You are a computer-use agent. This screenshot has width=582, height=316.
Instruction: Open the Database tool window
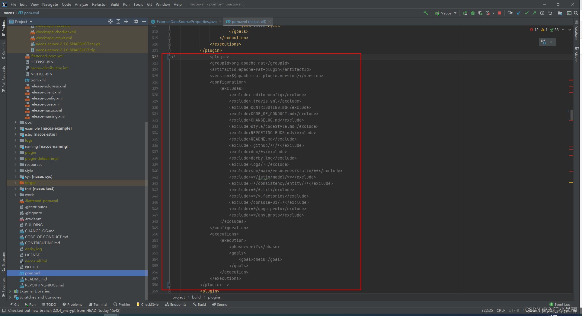[577, 31]
